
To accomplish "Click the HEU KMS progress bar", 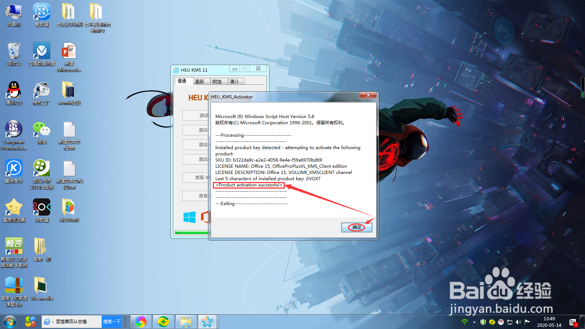I will point(192,232).
